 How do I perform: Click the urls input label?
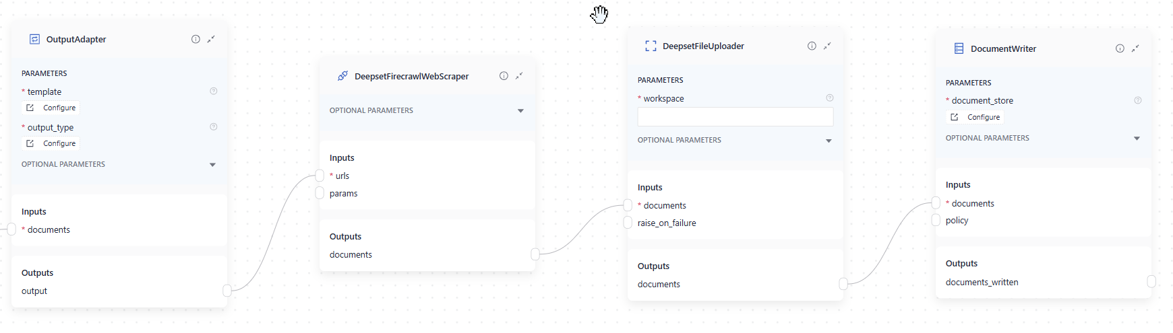(x=342, y=176)
